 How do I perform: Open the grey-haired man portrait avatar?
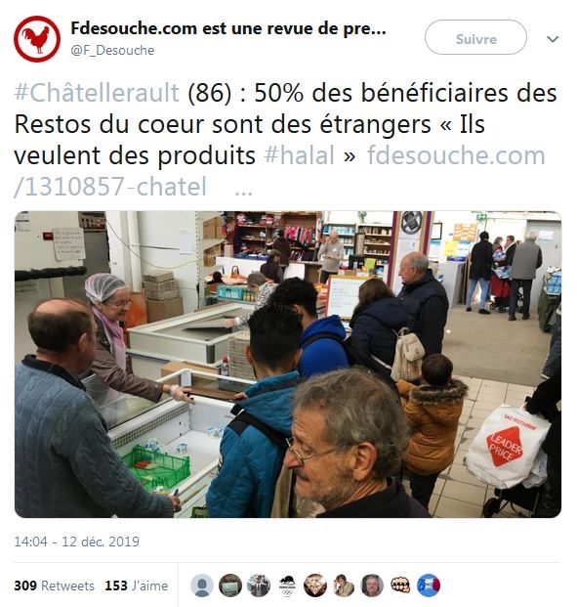(372, 585)
